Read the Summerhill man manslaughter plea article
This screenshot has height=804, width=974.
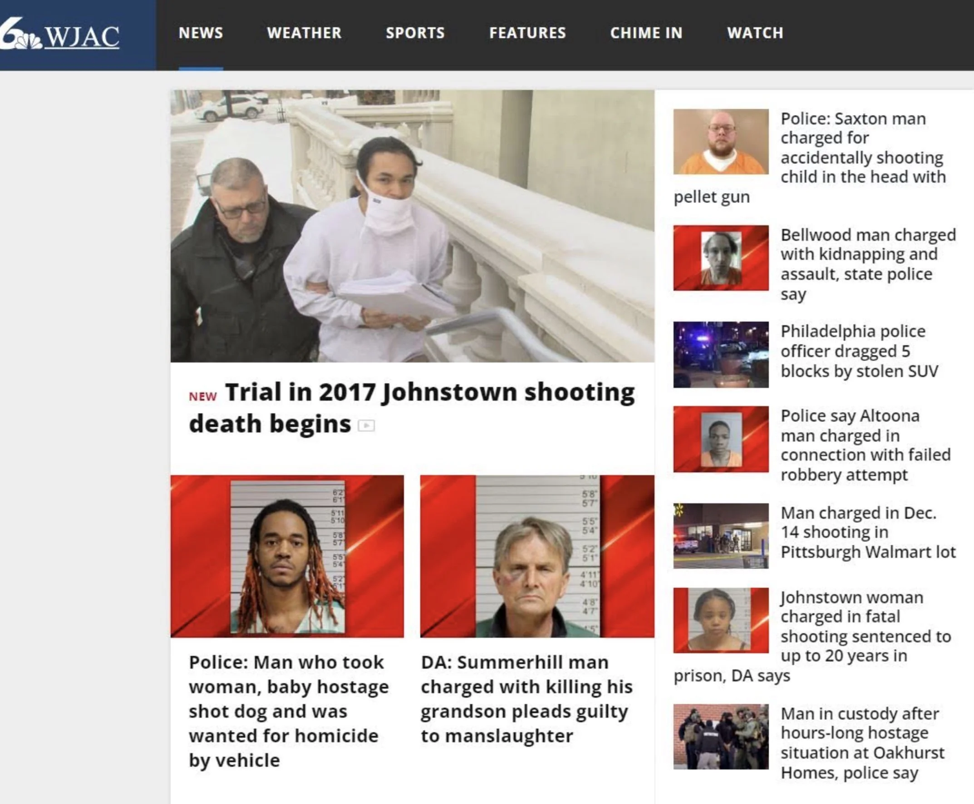coord(526,699)
